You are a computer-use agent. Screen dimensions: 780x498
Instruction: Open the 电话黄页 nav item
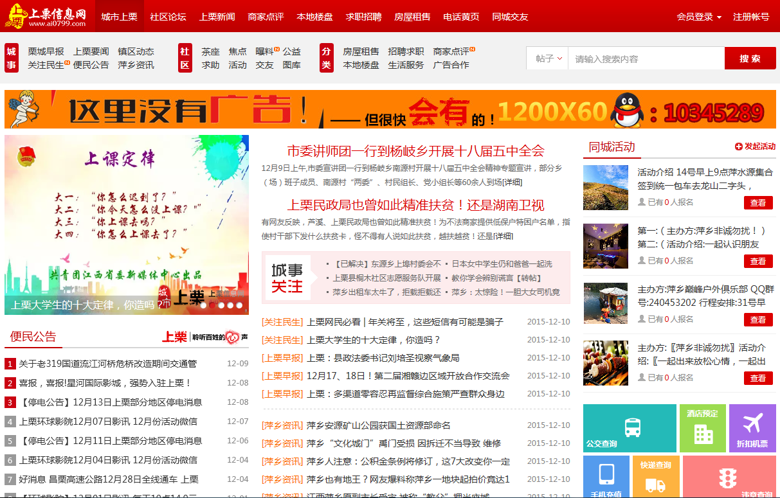pyautogui.click(x=462, y=17)
